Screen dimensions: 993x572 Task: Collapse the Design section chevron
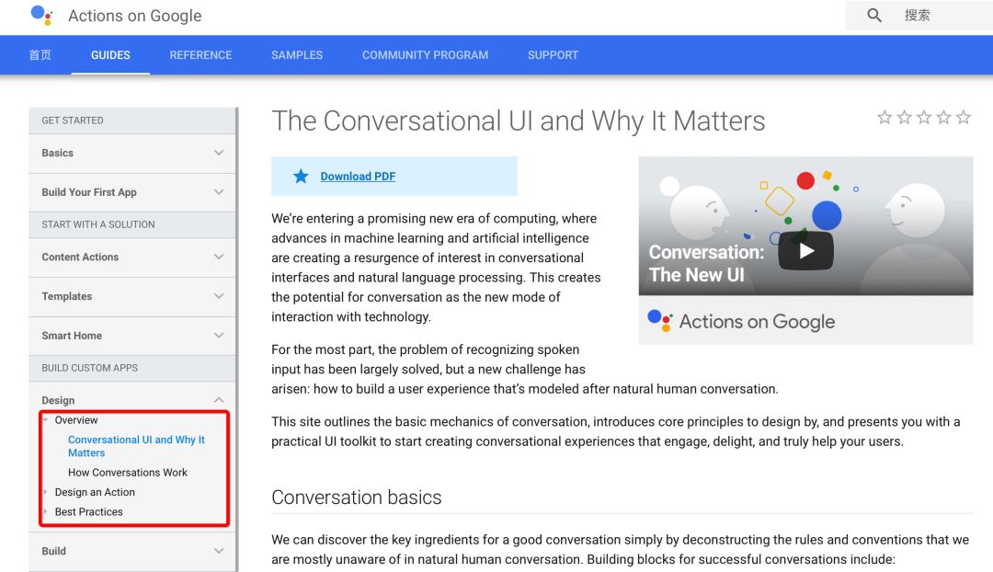(x=219, y=400)
